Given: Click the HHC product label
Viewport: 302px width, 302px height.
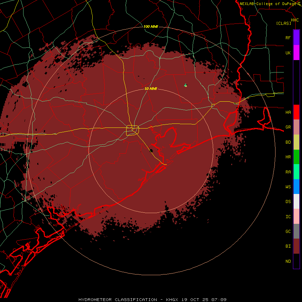Looking at the screenshot, I should [x=295, y=20].
